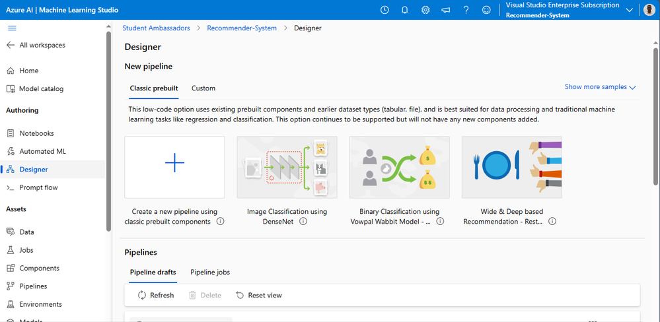Screen dimensions: 660x322
Task: Click info icon beside DenseNet
Action: coord(303,222)
